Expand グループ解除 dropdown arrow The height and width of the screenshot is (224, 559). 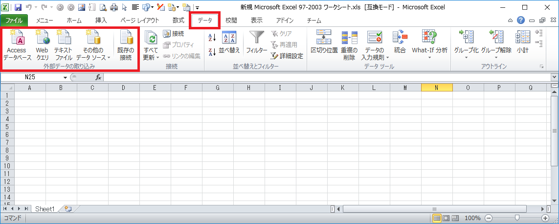click(496, 57)
